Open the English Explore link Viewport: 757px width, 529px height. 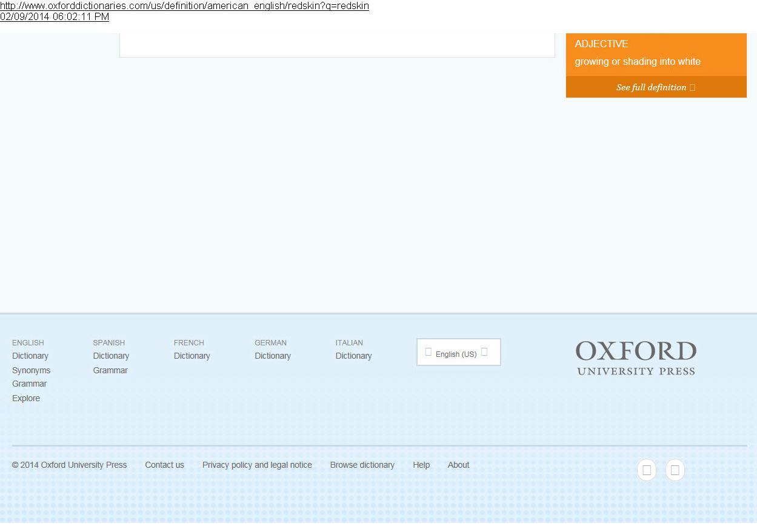coord(26,398)
